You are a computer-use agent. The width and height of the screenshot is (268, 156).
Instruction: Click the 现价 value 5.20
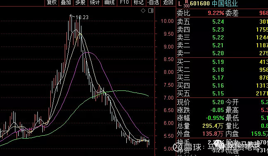pyautogui.click(x=218, y=102)
